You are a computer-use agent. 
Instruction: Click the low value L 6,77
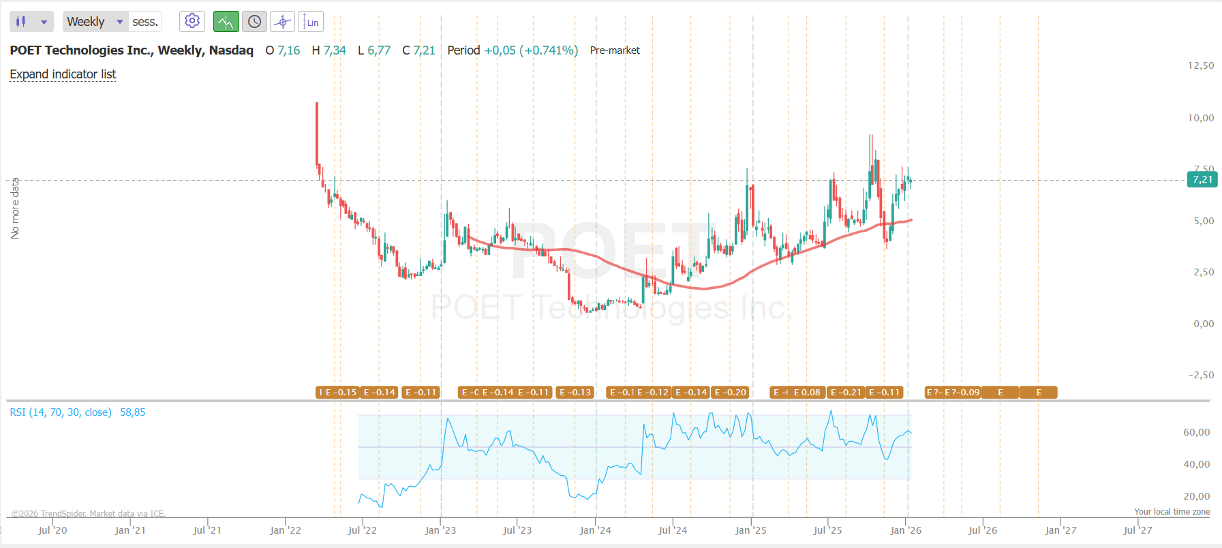(x=374, y=50)
